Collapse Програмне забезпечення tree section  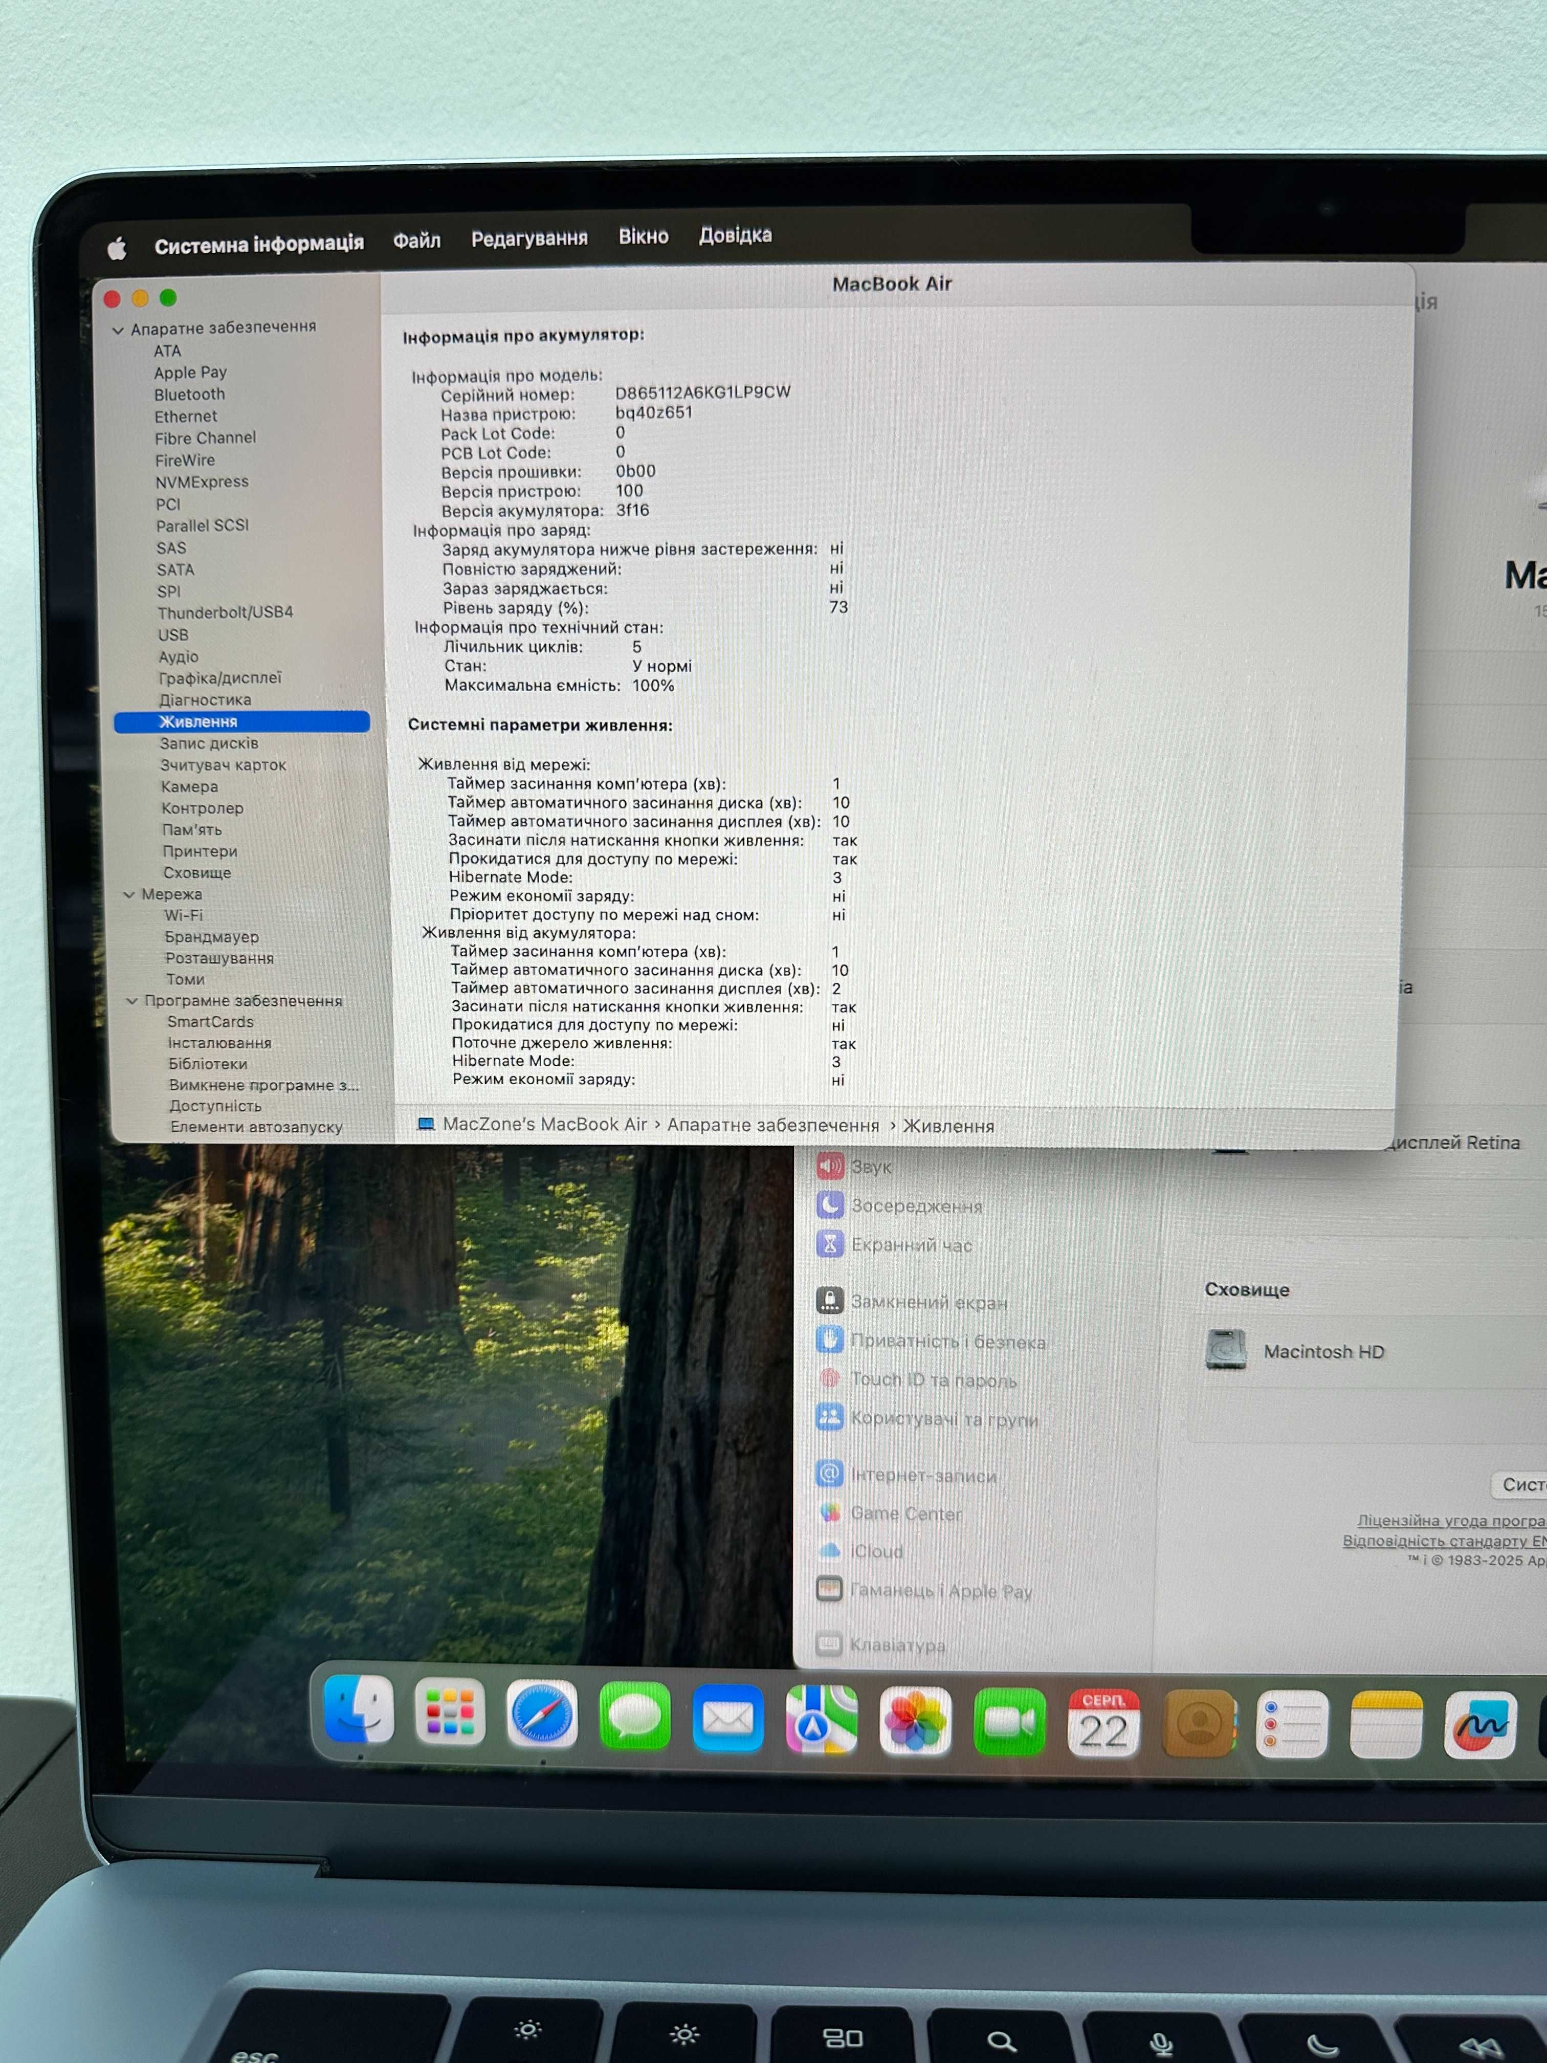pos(131,1001)
